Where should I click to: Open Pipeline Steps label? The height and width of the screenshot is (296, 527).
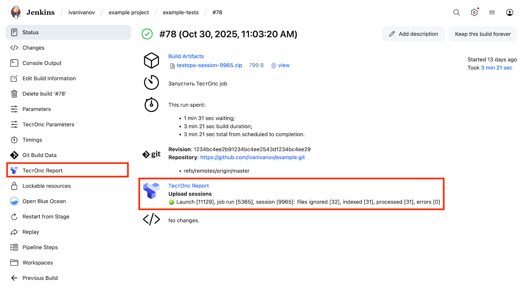point(40,248)
